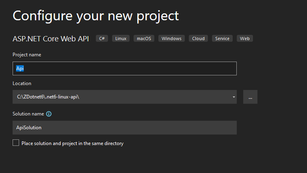Focus the Project name text field

point(124,68)
